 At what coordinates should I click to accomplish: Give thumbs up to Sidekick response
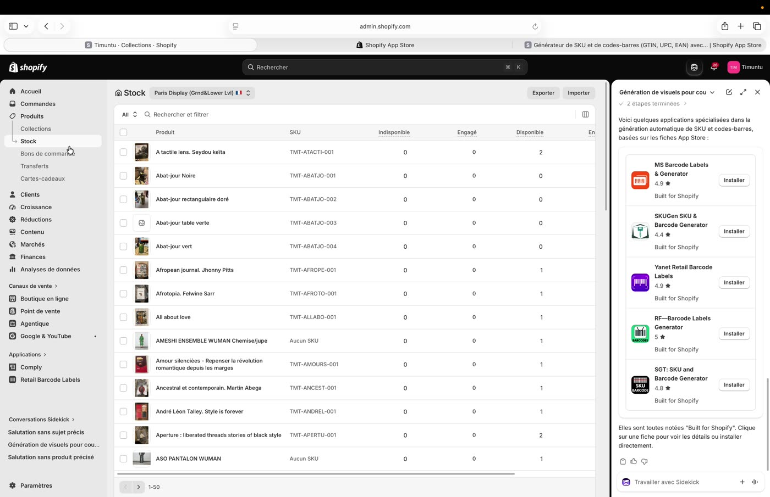tap(634, 461)
